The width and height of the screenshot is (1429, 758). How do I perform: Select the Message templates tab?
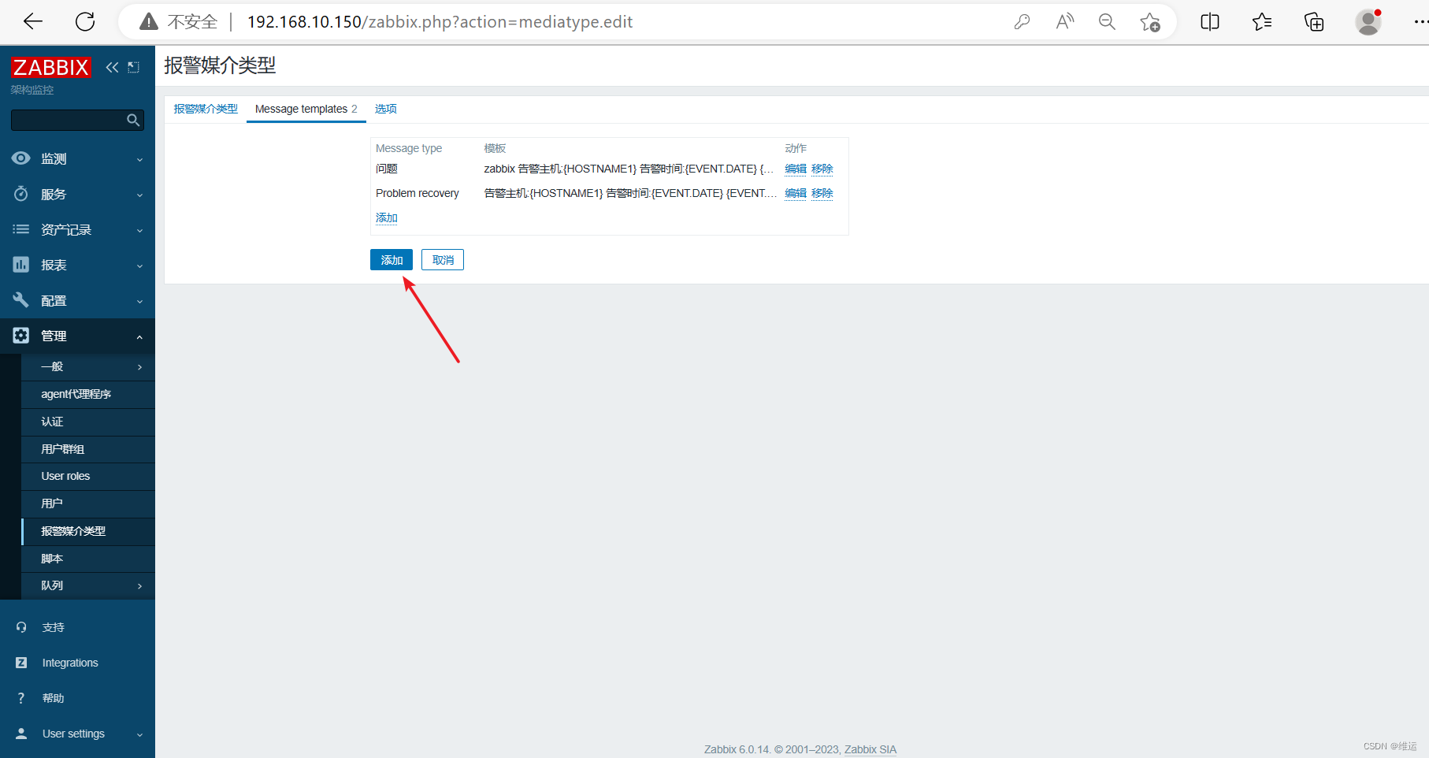click(x=306, y=109)
